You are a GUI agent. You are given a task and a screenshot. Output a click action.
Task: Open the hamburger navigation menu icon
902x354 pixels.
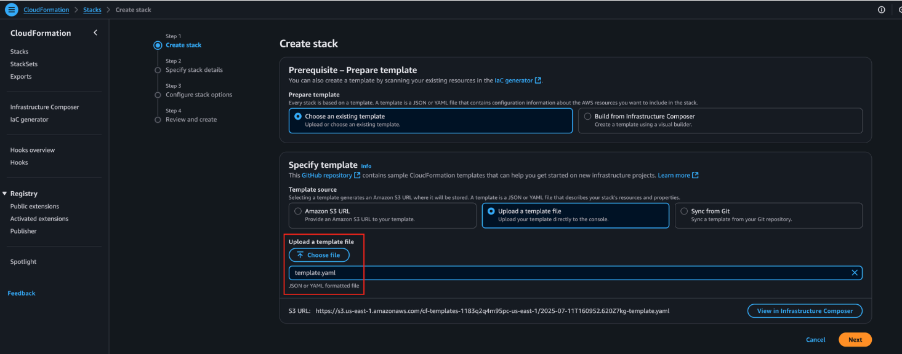tap(12, 10)
